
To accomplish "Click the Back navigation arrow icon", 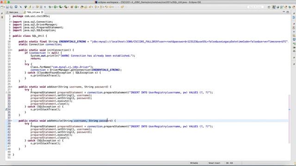I will (111, 7).
